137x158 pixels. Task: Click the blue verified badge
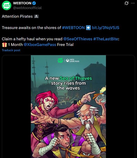[34, 3]
